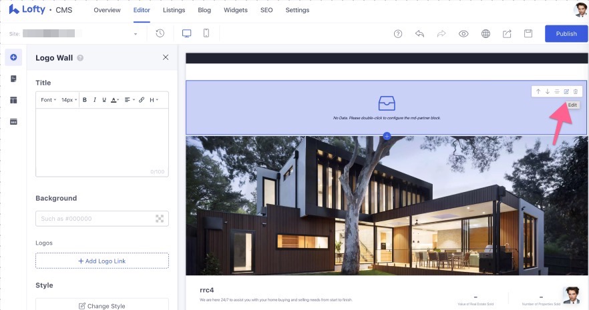Delete the Logo Wall block via trash icon
Viewport: 589px width, 310px height.
coord(576,91)
